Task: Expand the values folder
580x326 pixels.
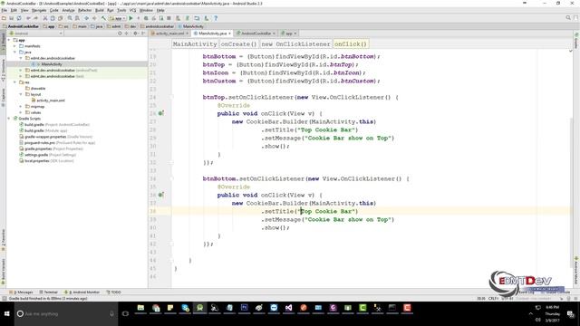Action: click(x=21, y=112)
